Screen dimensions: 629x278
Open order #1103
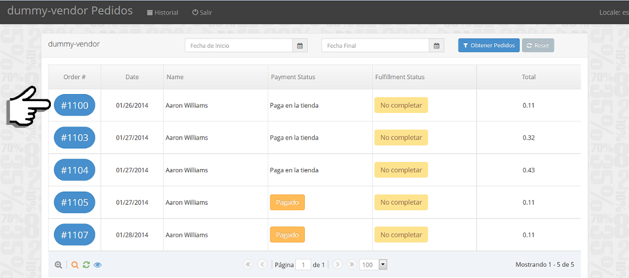pyautogui.click(x=75, y=138)
